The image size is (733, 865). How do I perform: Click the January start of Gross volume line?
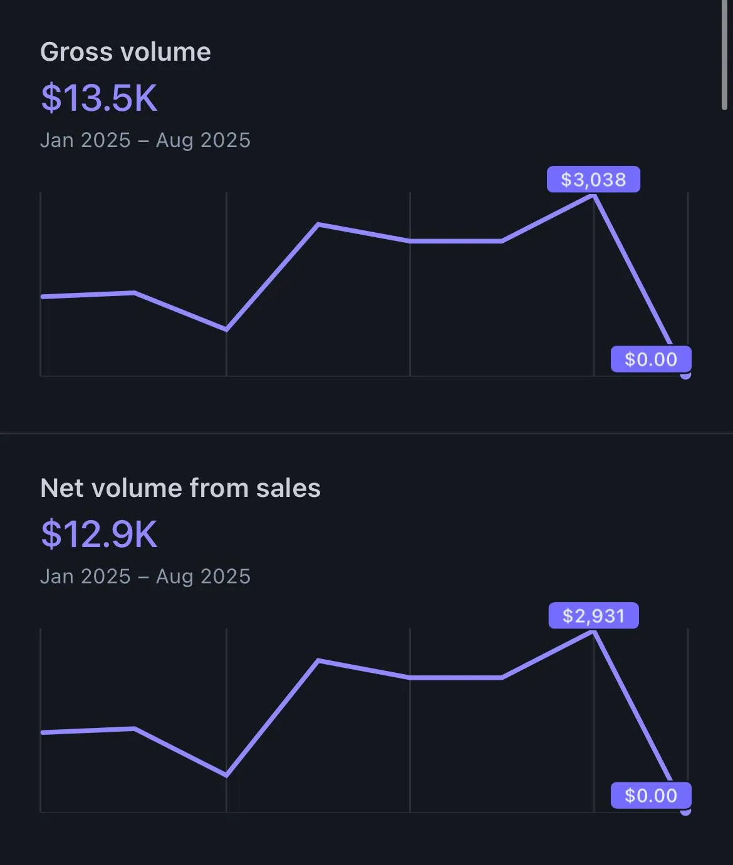click(x=43, y=296)
